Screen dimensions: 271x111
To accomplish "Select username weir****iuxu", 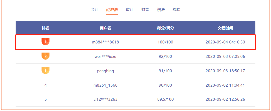I will point(105,56).
